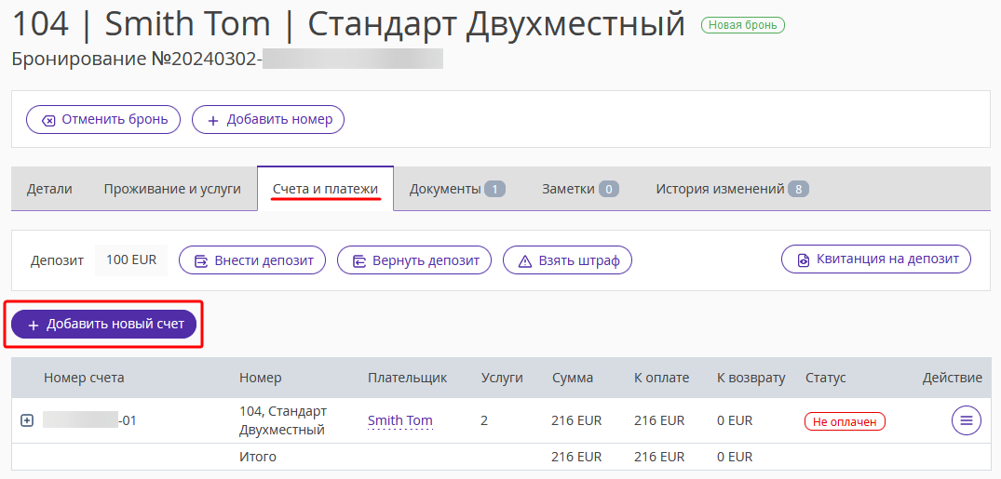Image resolution: width=1001 pixels, height=479 pixels.
Task: Click the Номер счета column header
Action: 84,378
